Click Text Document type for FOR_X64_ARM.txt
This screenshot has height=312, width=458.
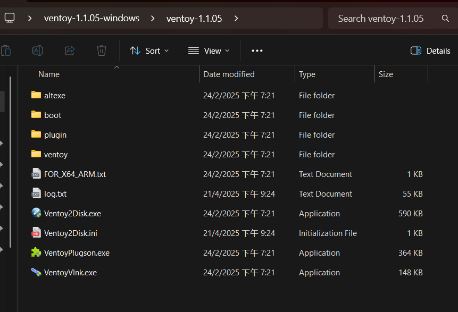[326, 174]
